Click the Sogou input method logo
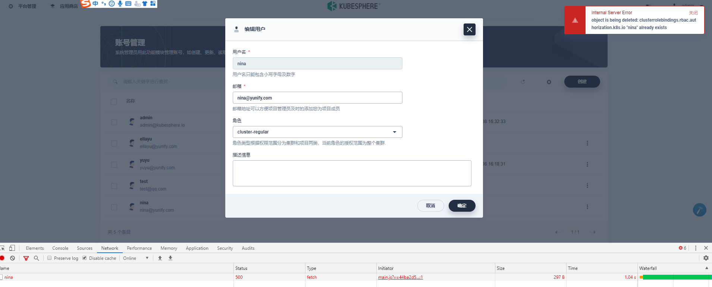 (86, 4)
